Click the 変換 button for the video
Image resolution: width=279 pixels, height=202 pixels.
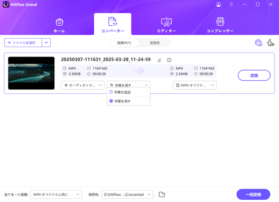click(254, 75)
